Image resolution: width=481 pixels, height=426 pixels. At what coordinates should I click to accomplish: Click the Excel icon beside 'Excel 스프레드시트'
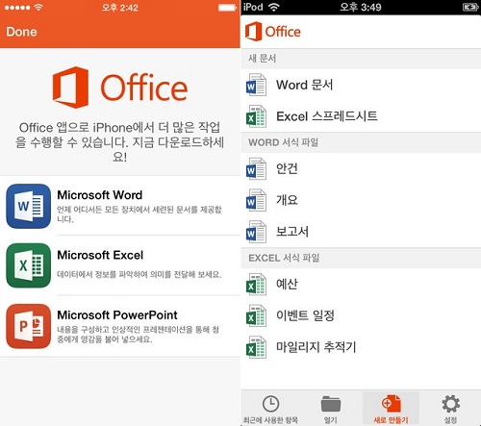point(256,116)
